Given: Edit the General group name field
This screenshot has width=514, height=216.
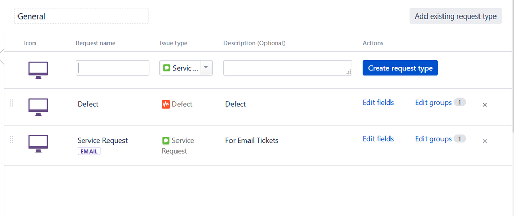Looking at the screenshot, I should pos(82,16).
